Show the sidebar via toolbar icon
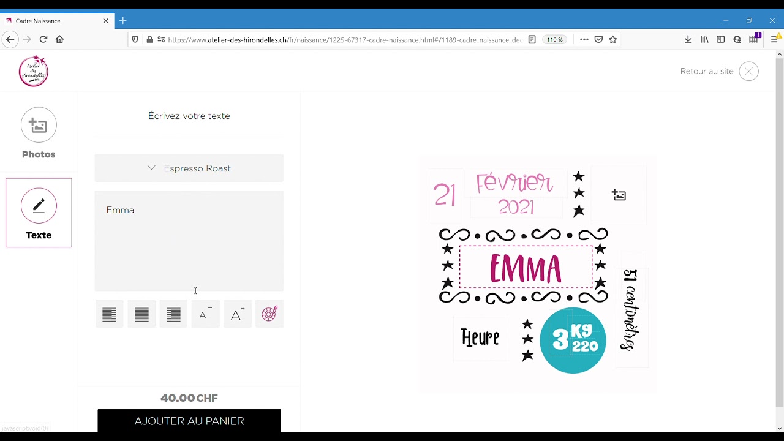 pyautogui.click(x=721, y=39)
